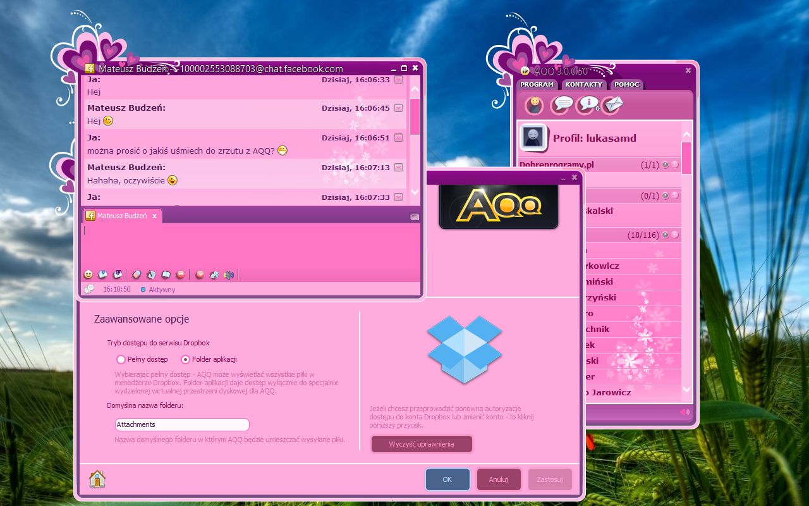Open dropdown on Mateusz message at 16:07:13

(398, 168)
